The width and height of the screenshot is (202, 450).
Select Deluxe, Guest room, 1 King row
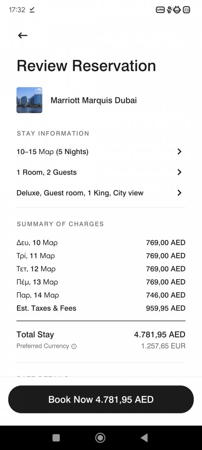coord(100,193)
